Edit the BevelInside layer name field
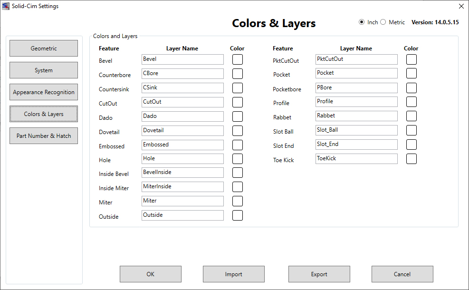Image resolution: width=469 pixels, height=290 pixels. pos(182,173)
